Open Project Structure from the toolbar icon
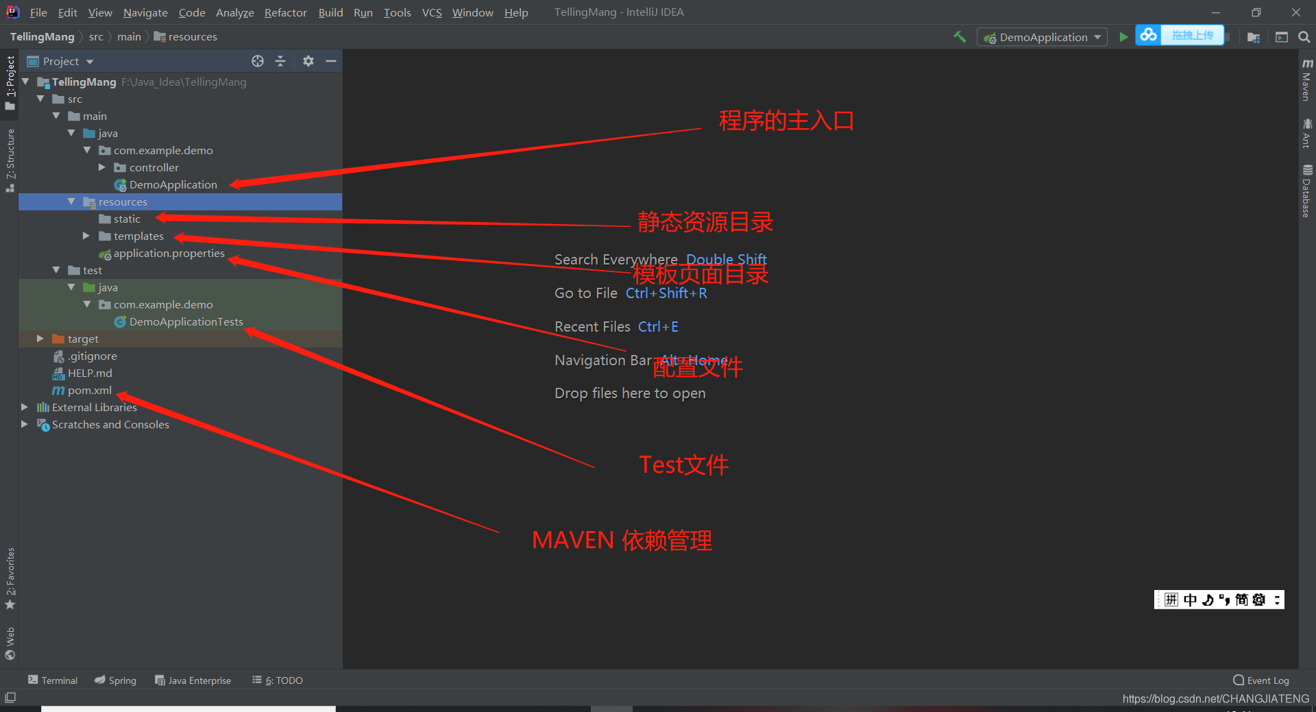This screenshot has width=1316, height=712. pos(1254,37)
